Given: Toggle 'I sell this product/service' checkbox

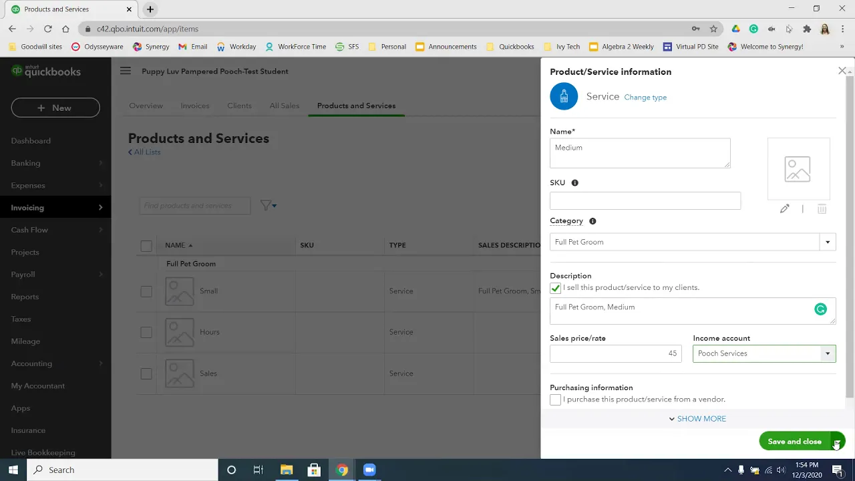Looking at the screenshot, I should pos(555,288).
